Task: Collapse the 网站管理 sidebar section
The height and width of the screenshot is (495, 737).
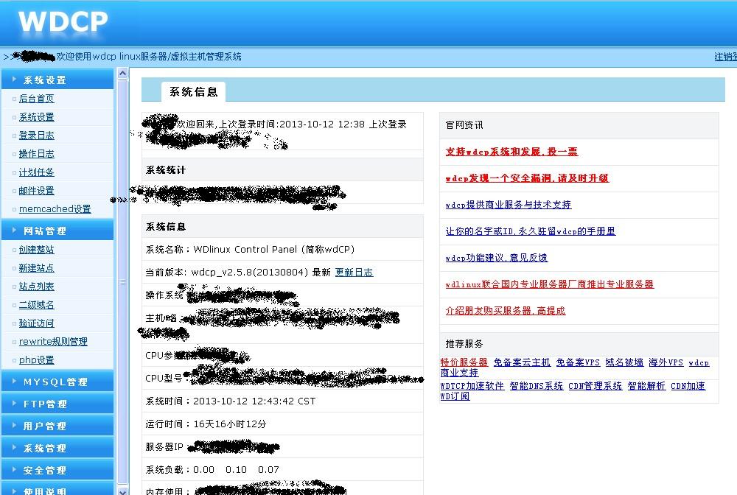Action: click(57, 231)
